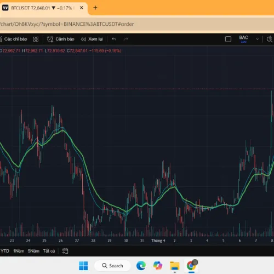
Task: Switch chart range to 1Năm
Action: tap(19, 251)
